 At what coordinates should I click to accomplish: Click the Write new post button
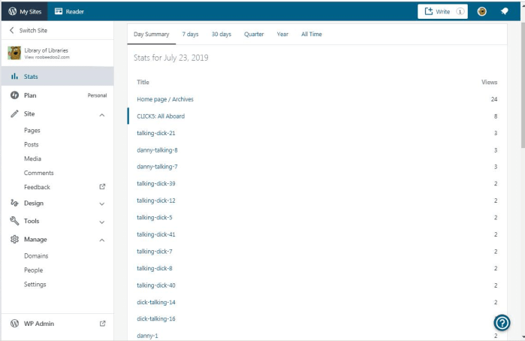point(442,11)
